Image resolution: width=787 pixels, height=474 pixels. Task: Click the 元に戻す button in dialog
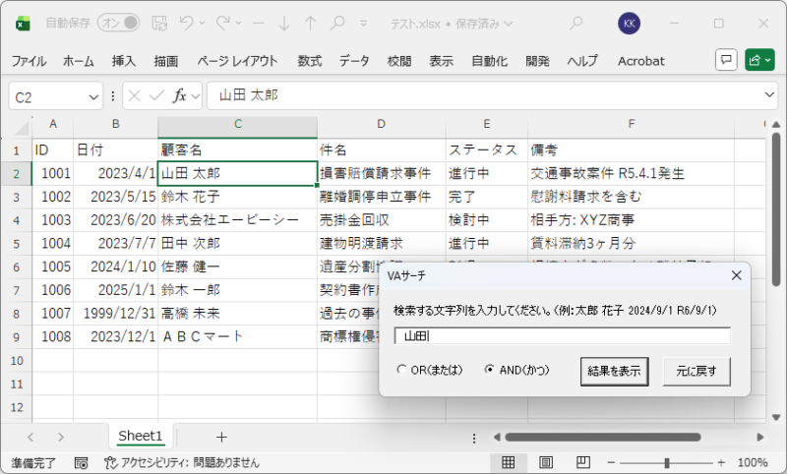pos(696,371)
